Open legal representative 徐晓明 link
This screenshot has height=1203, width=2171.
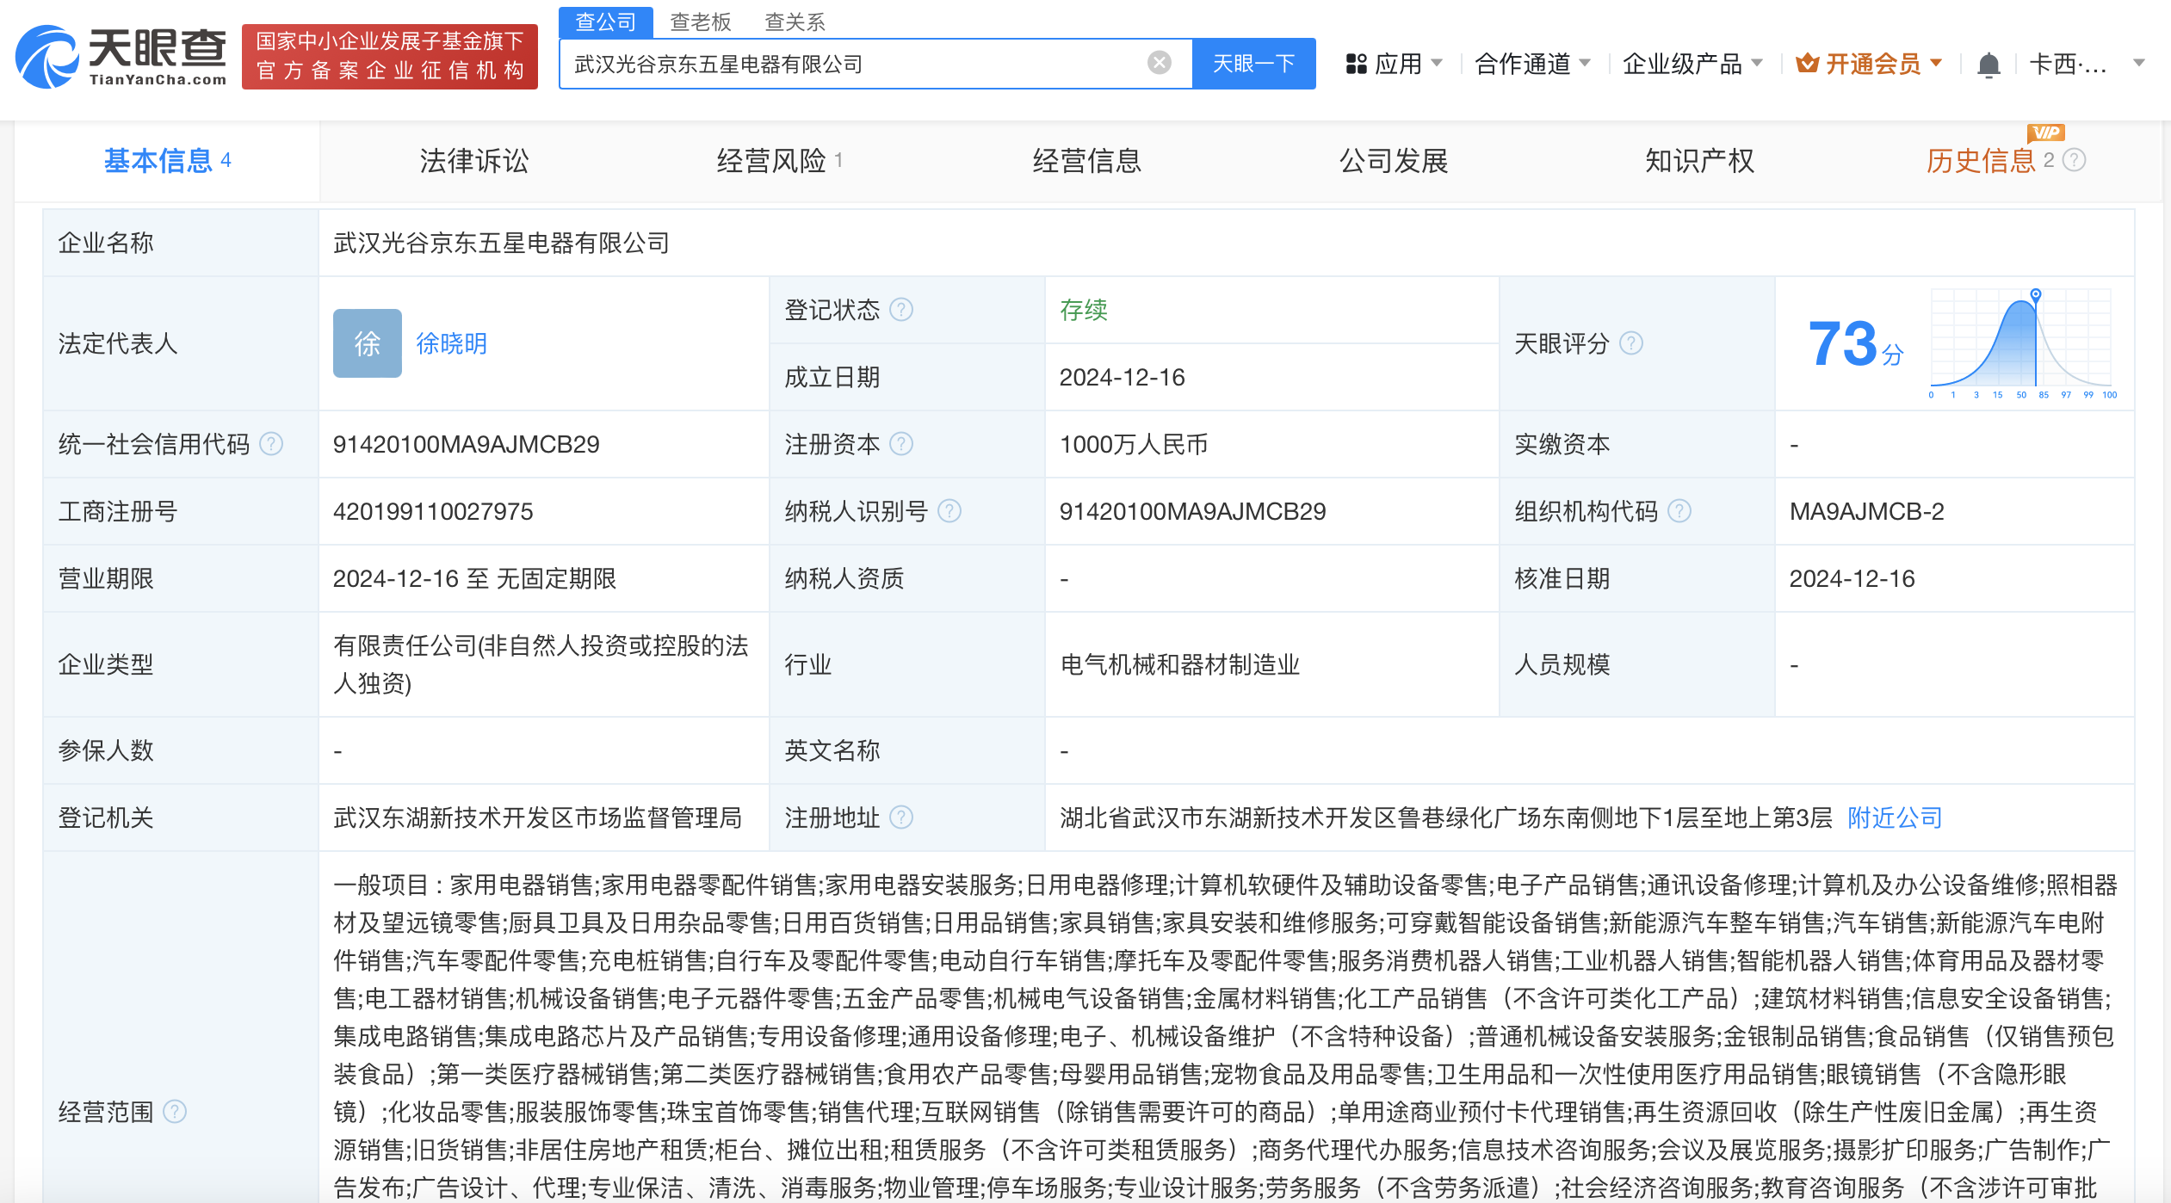tap(451, 343)
